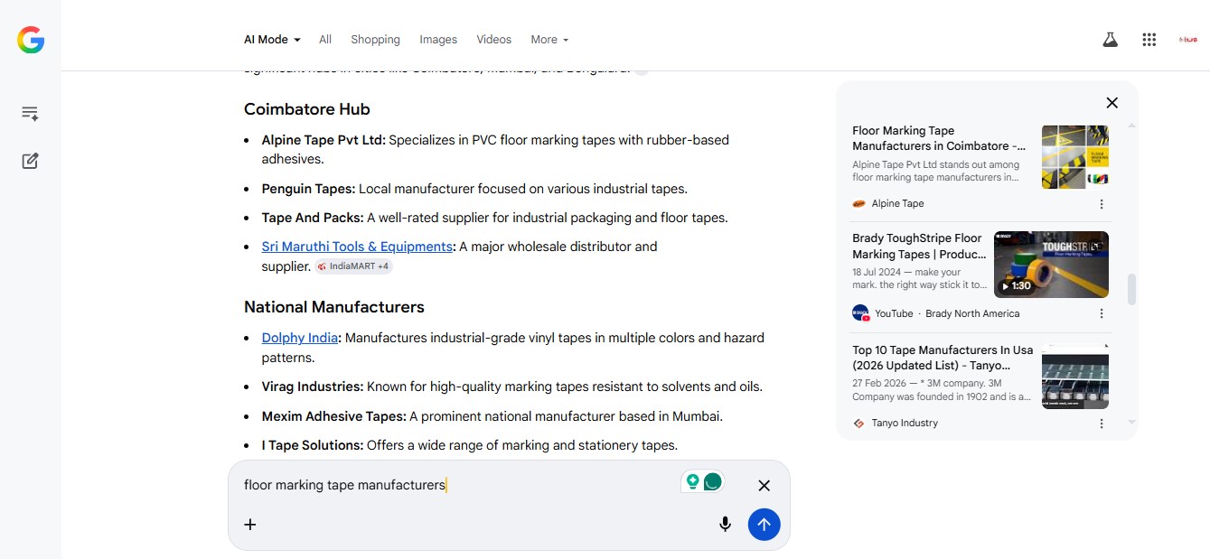Open AI Mode history icon in sidebar
The height and width of the screenshot is (559, 1210).
click(x=30, y=114)
